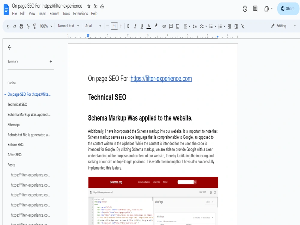The image size is (300, 225).
Task: Jump to After SEO: outline entry
Action: (15, 155)
